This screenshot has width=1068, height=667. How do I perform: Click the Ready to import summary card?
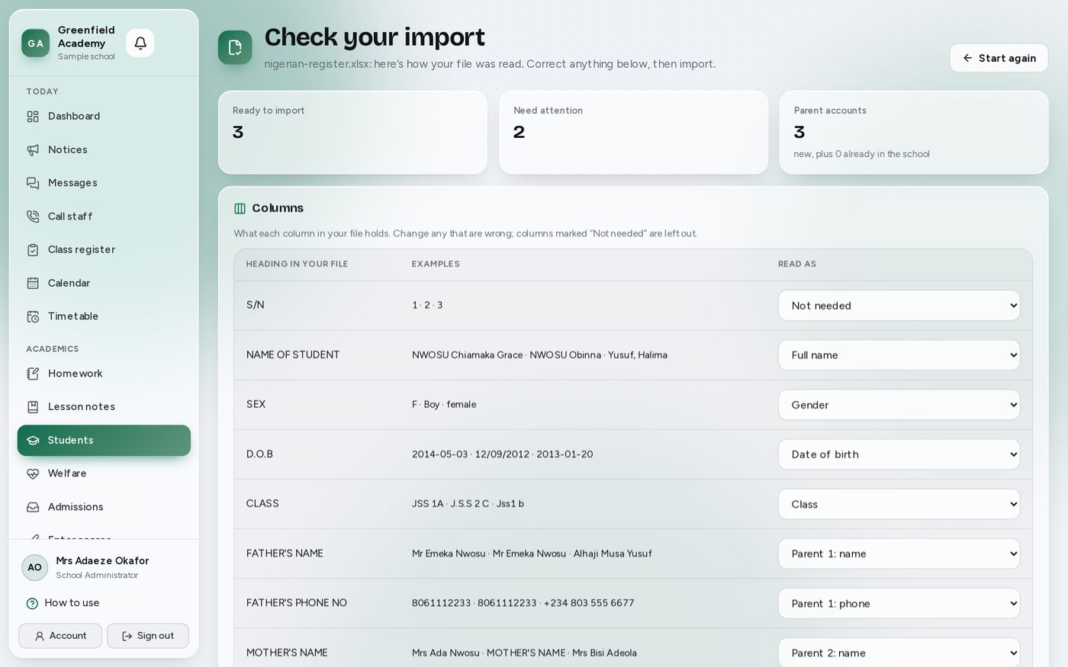pos(352,133)
